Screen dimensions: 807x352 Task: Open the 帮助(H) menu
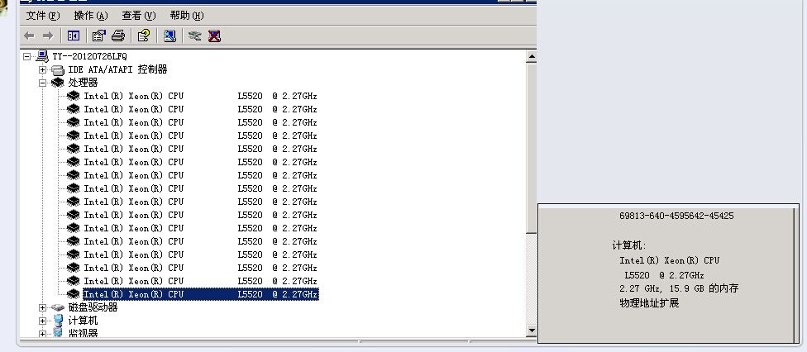pyautogui.click(x=186, y=16)
